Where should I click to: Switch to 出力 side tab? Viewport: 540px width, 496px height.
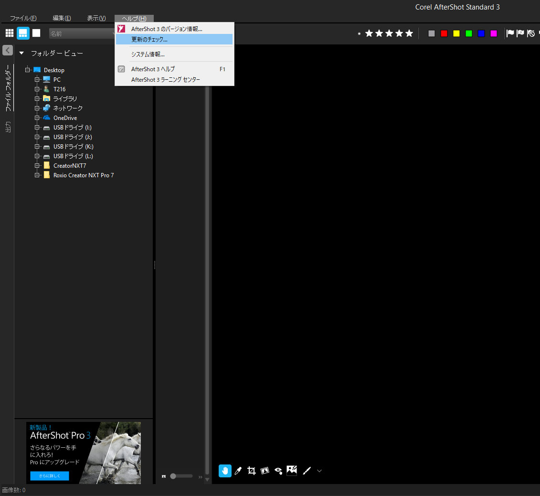(8, 127)
